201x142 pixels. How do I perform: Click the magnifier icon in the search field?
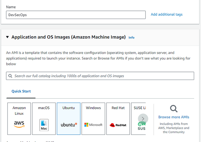coord(10,76)
